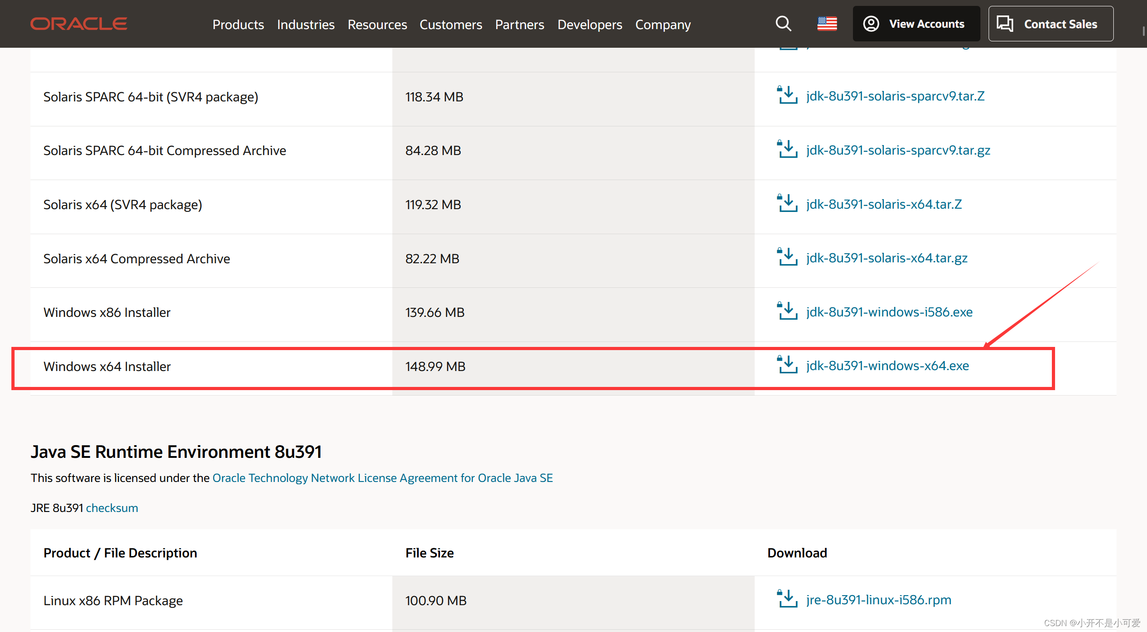Expand the Developers navigation menu

tap(589, 25)
